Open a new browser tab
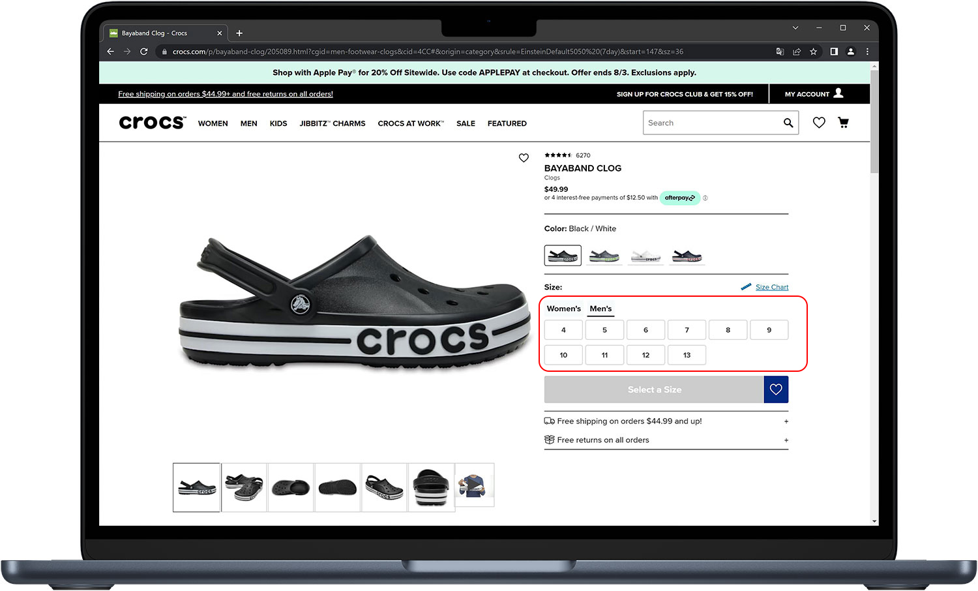This screenshot has width=978, height=591. coord(239,33)
